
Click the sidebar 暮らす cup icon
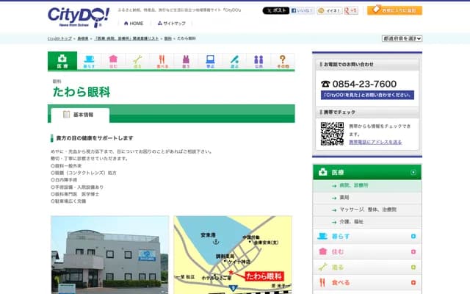(x=322, y=236)
